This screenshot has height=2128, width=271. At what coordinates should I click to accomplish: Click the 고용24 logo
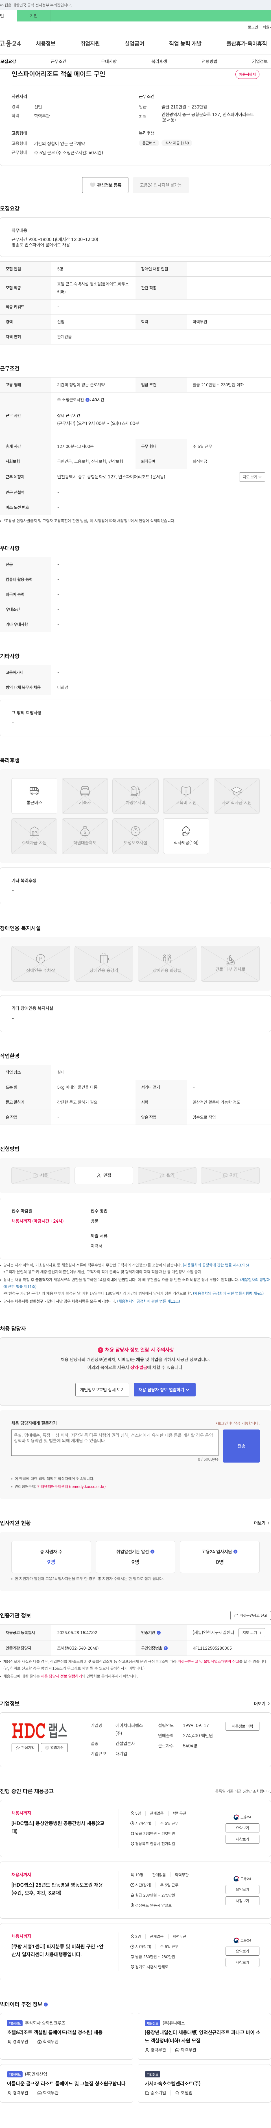point(11,44)
